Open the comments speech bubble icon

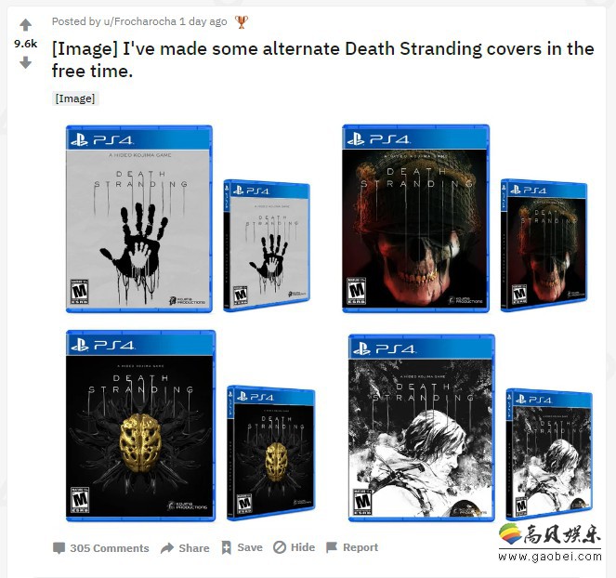59,547
